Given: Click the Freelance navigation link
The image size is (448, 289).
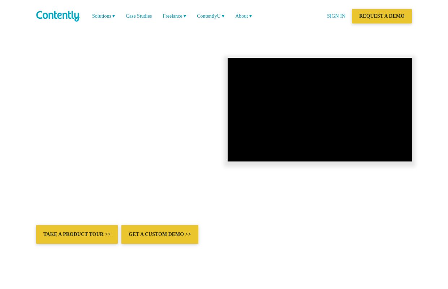Looking at the screenshot, I should [172, 16].
